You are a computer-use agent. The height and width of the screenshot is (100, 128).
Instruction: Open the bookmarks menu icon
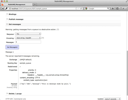118,8
